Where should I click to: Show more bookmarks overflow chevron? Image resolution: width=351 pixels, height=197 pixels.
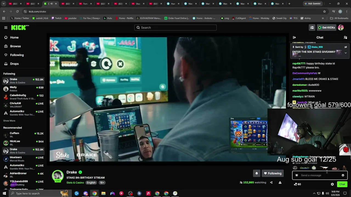coord(323,18)
